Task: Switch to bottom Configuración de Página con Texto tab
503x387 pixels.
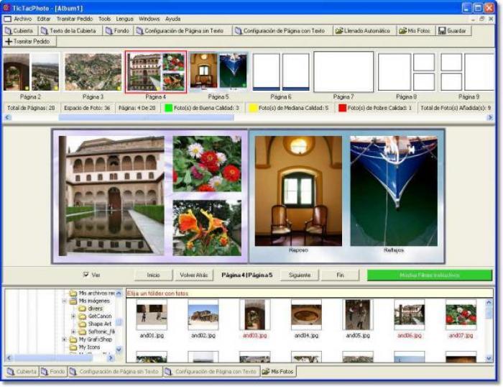Action: click(x=211, y=372)
